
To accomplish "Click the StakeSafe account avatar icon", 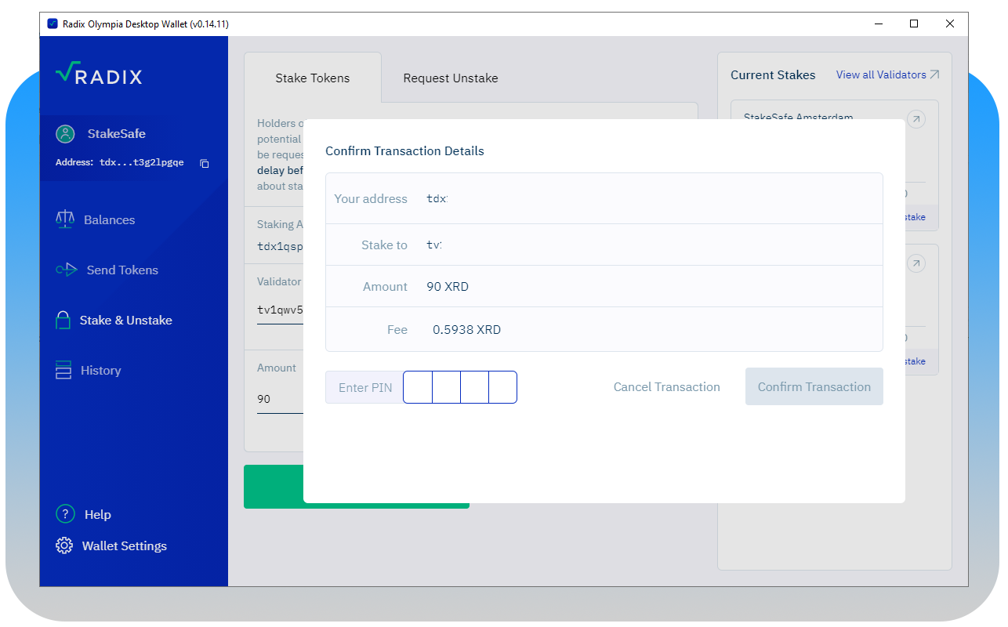I will tap(65, 134).
